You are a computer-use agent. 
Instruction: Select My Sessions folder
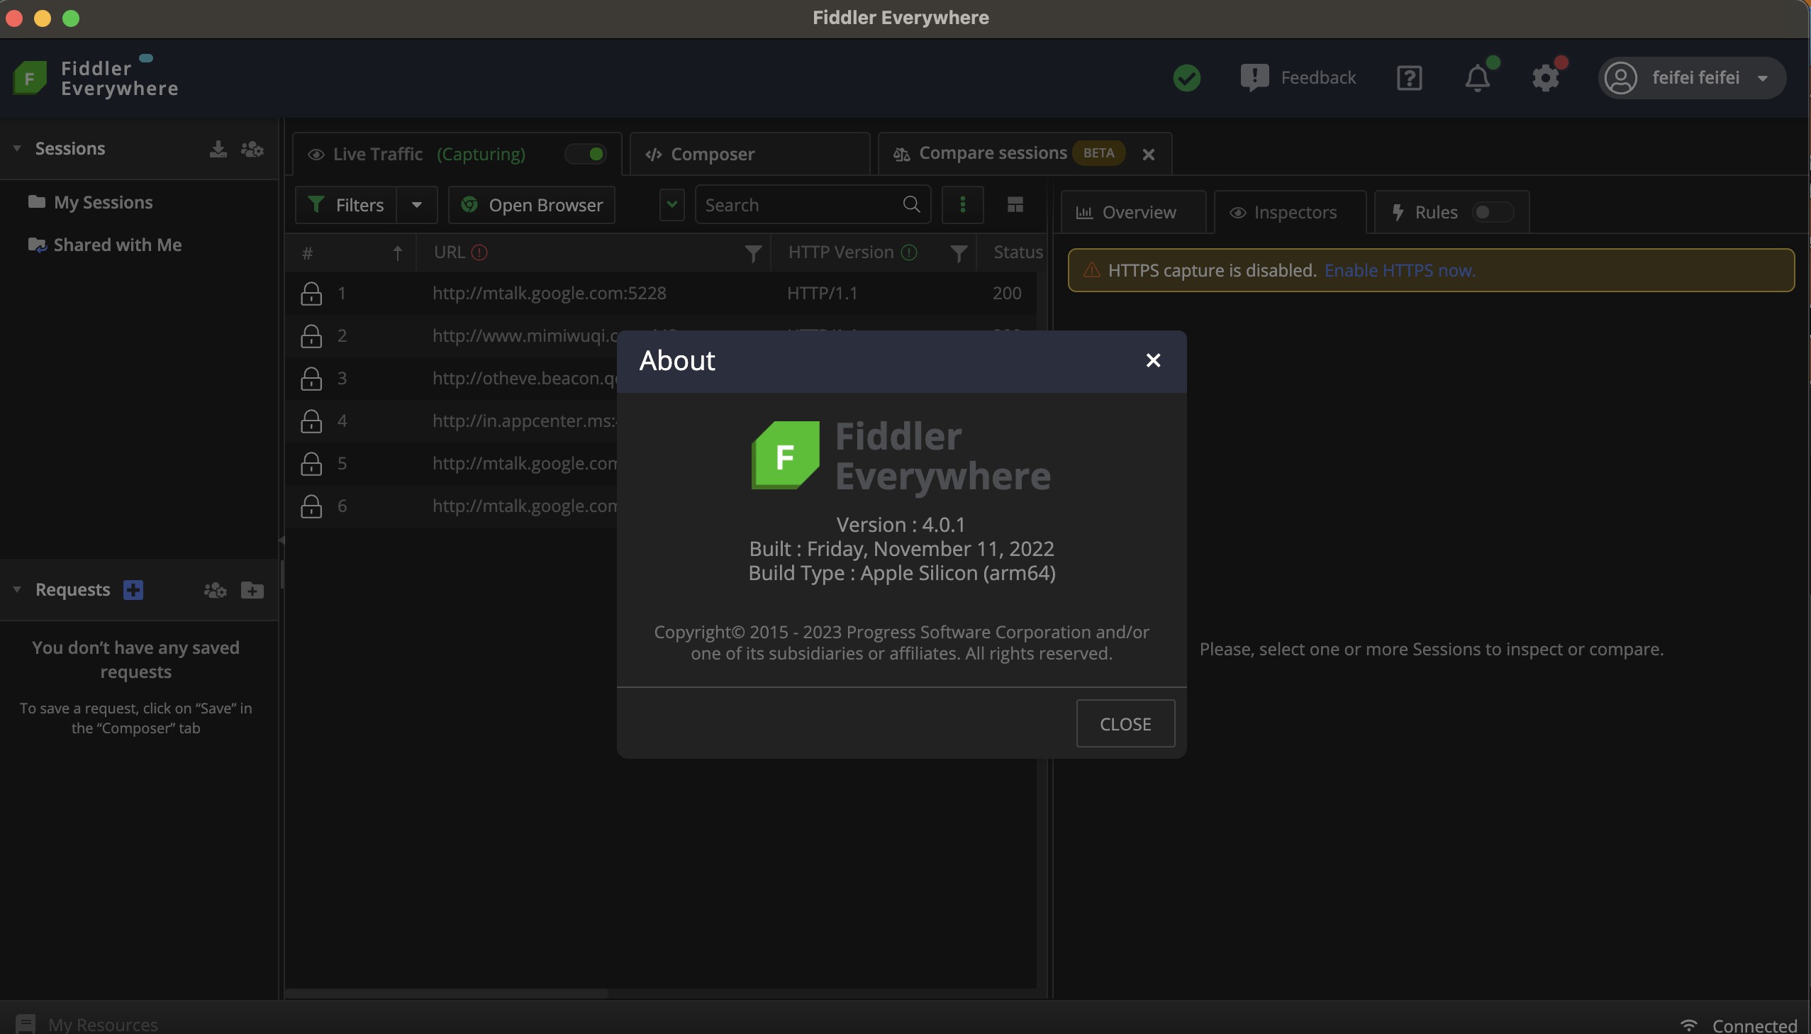click(90, 202)
